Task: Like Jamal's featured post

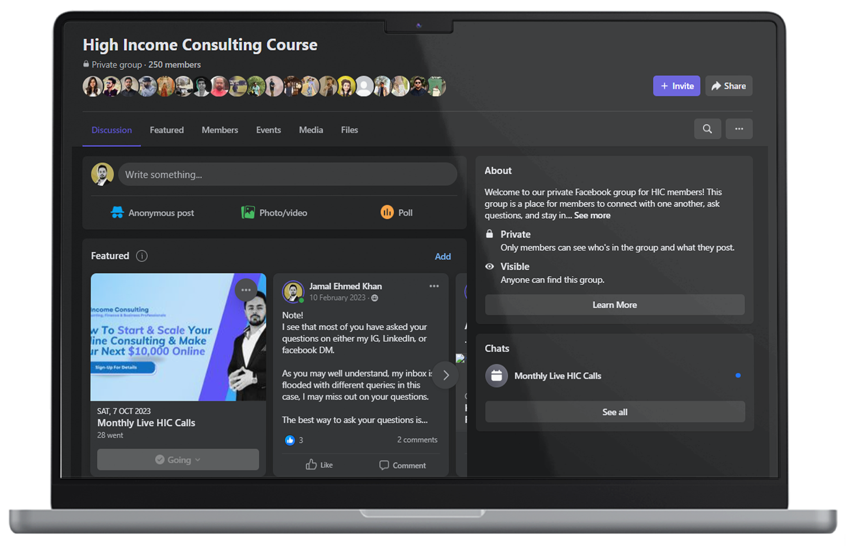Action: (x=319, y=465)
